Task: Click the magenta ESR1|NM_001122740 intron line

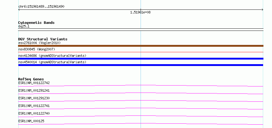Action: click(x=141, y=116)
